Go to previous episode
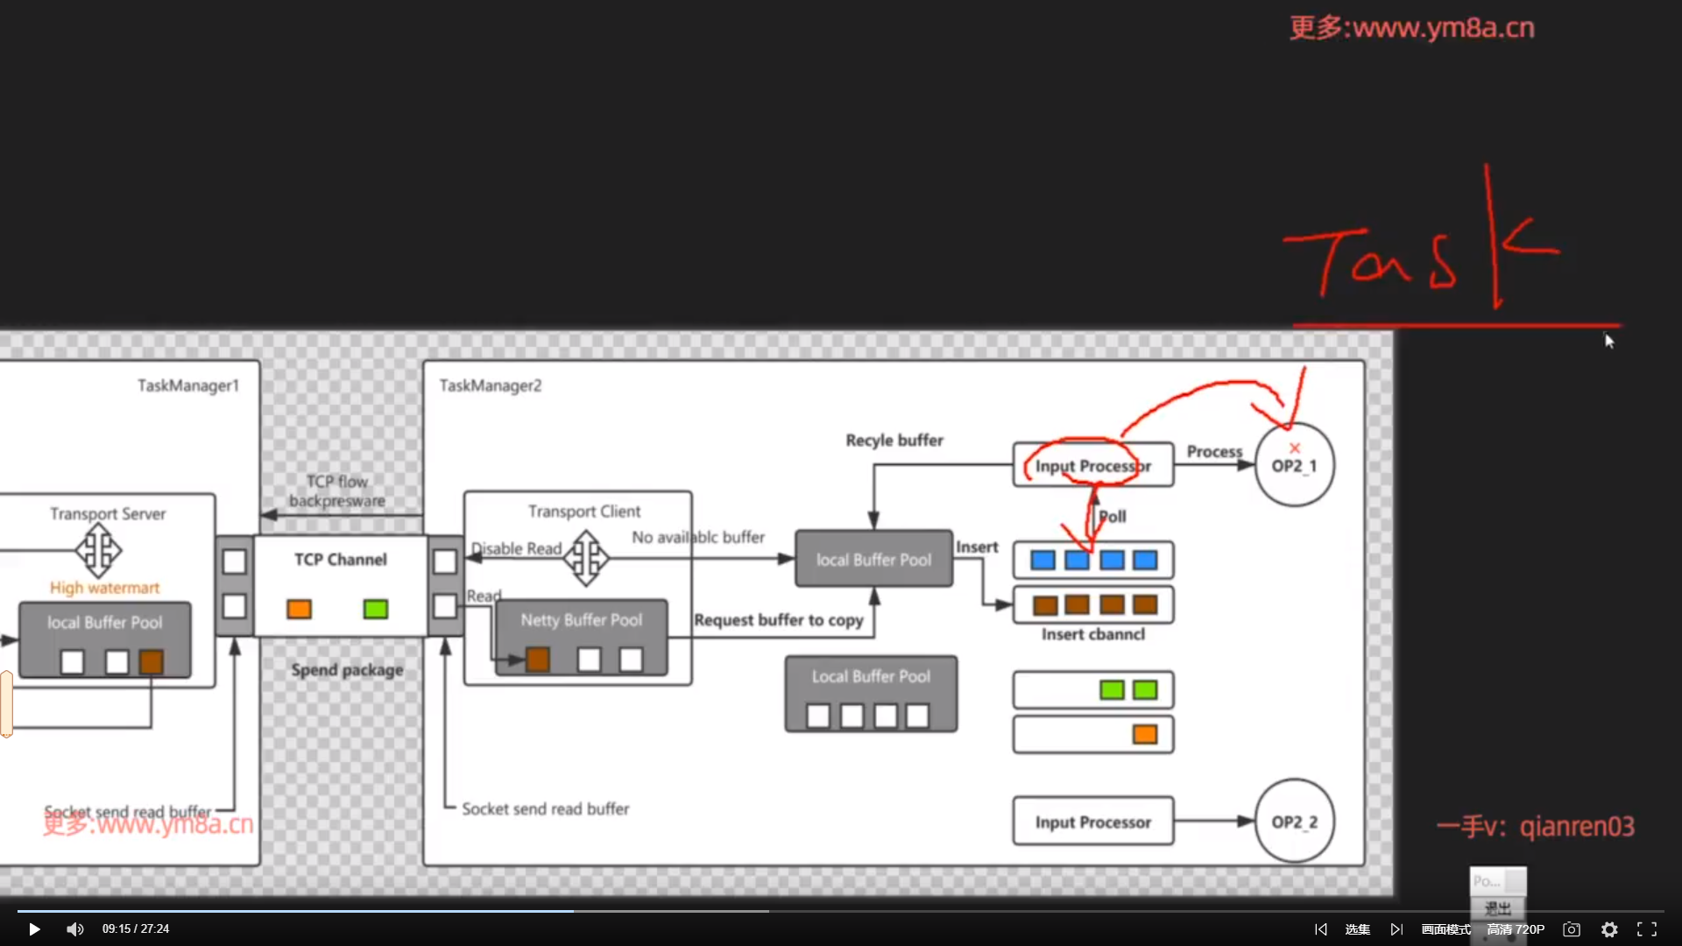The width and height of the screenshot is (1682, 946). [1321, 929]
